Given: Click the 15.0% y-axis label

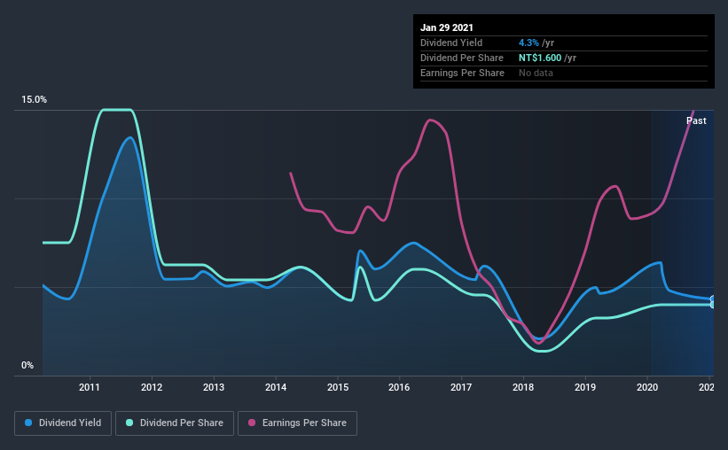Looking at the screenshot, I should click(34, 100).
